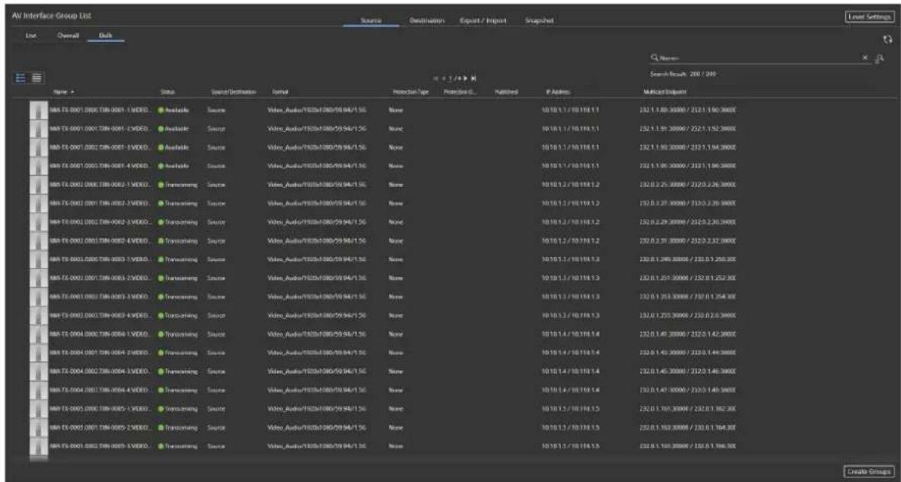Open the Export / Import tab
Screen dimensions: 901x482
point(482,20)
